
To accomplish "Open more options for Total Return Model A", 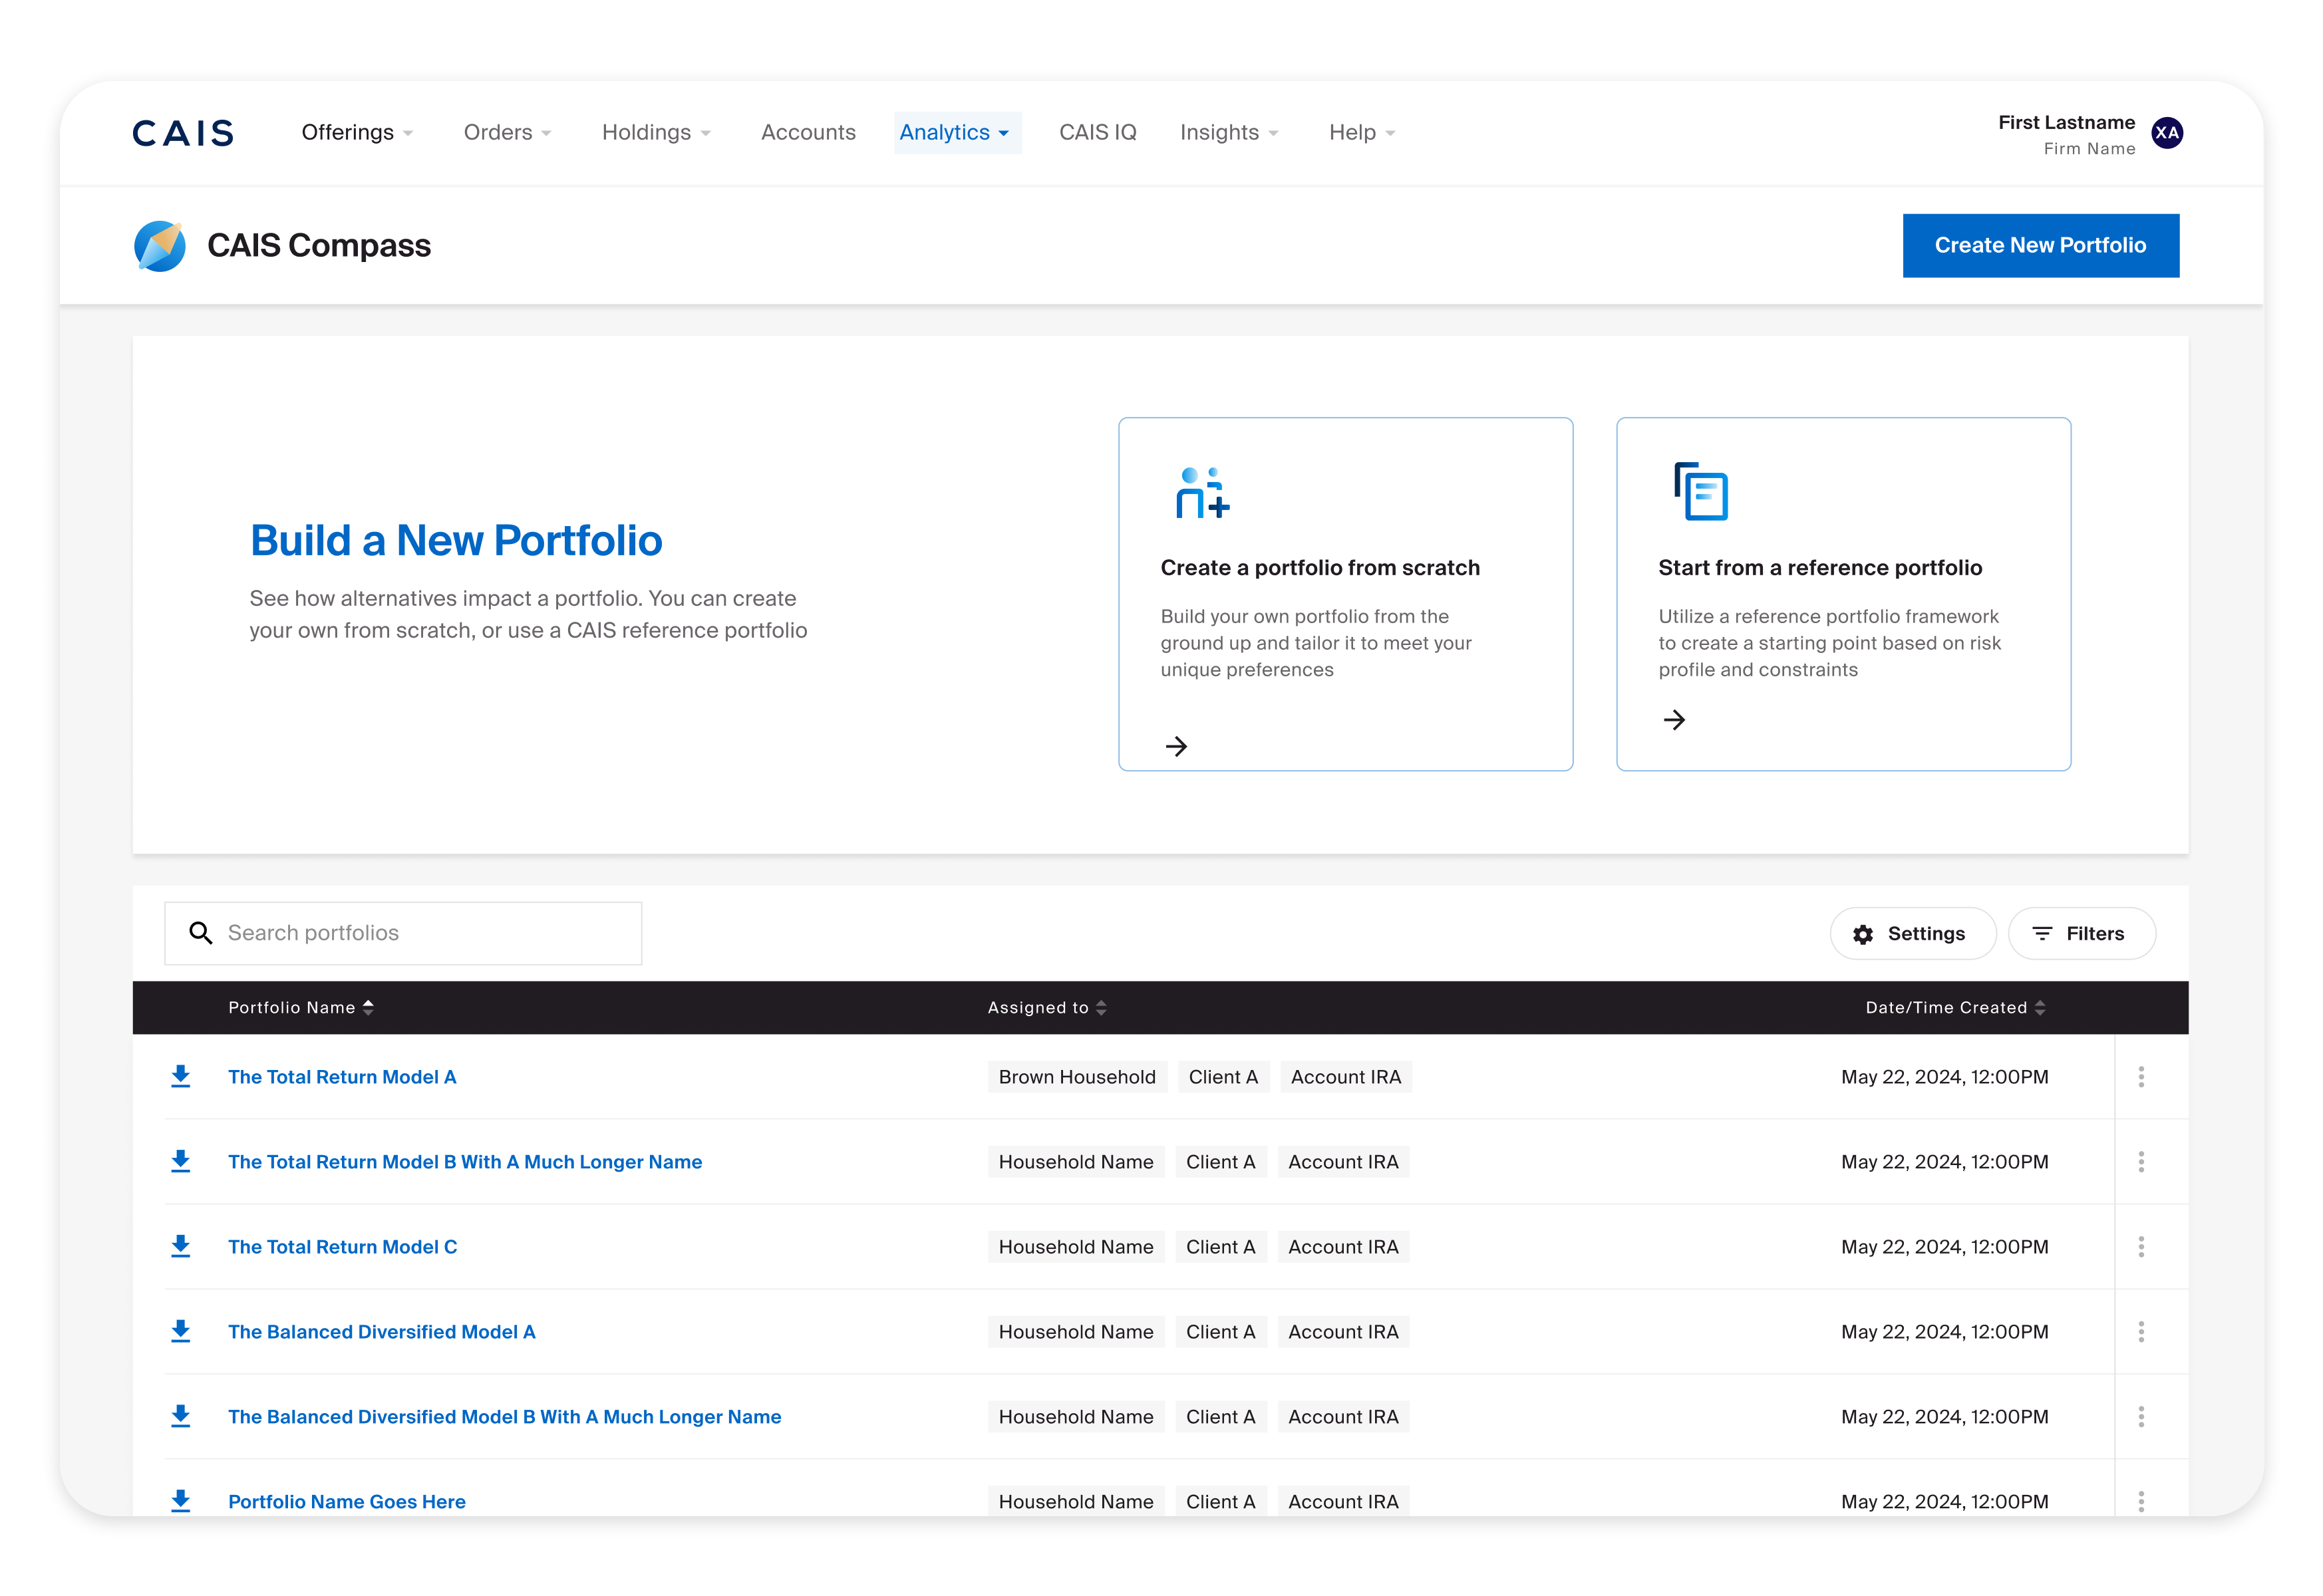I will pos(2141,1077).
